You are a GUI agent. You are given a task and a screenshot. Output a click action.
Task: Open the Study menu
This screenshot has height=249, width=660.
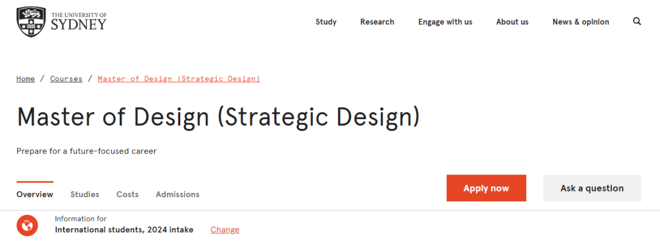point(326,22)
